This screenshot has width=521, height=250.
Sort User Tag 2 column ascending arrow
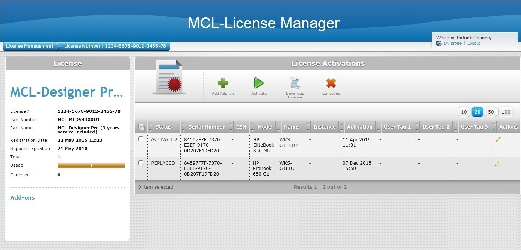point(417,124)
